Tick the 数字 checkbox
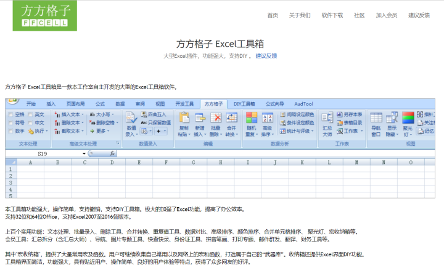This screenshot has width=444, height=268. pyautogui.click(x=10, y=131)
